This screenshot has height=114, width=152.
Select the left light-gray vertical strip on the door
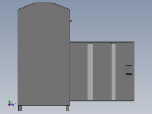pos(90,72)
